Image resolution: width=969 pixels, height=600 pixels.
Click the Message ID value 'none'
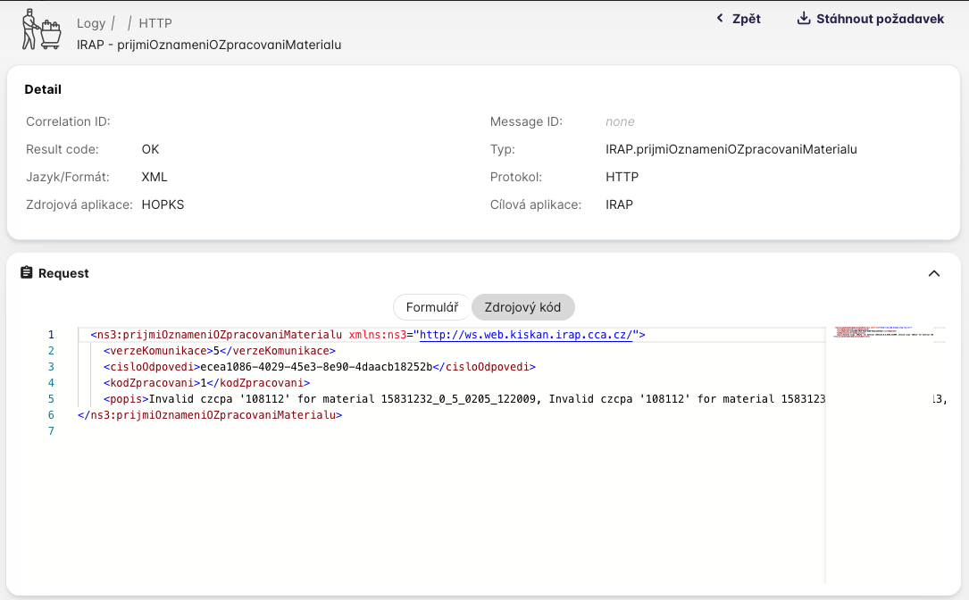click(620, 121)
